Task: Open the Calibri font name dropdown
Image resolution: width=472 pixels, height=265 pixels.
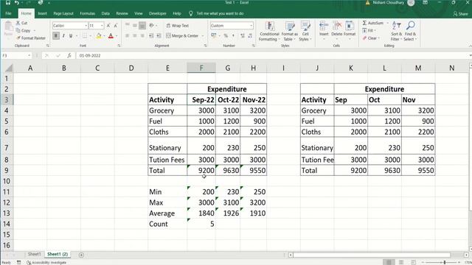Action: 86,26
